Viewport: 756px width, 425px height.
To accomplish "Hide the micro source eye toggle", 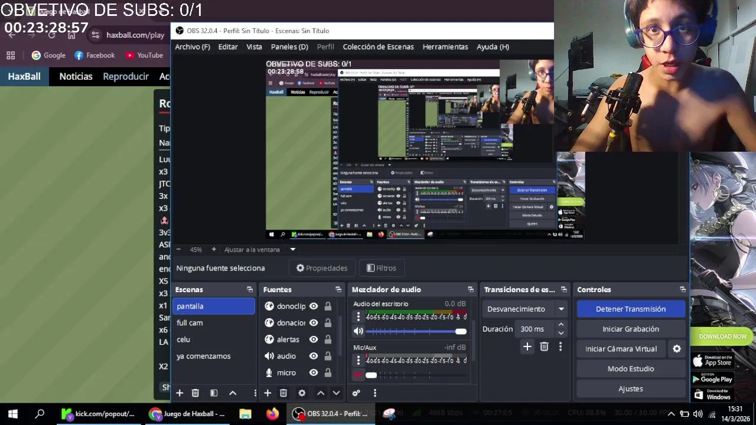I will pos(314,372).
